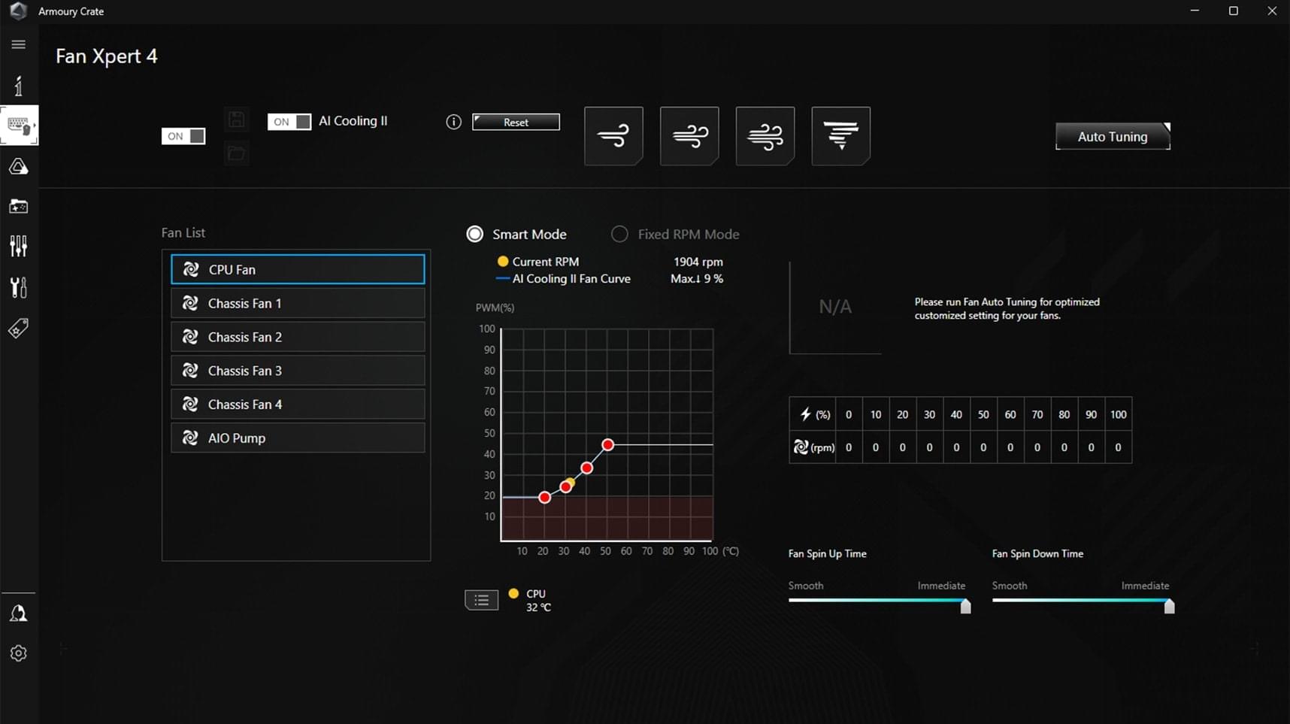Screen dimensions: 1290x724
Task: Toggle the AI Cooling II switch
Action: click(x=289, y=122)
